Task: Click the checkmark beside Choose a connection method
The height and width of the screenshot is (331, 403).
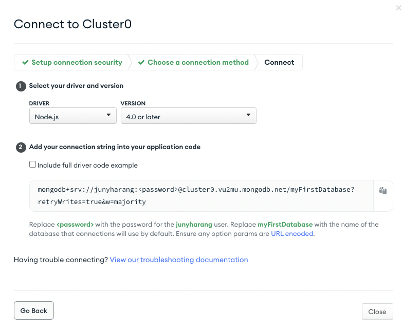Action: tap(141, 63)
